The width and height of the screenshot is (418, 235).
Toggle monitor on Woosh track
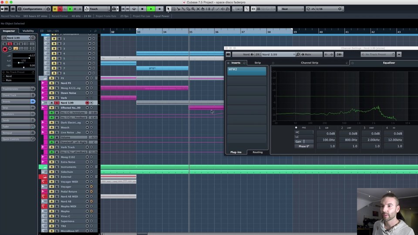point(91,128)
